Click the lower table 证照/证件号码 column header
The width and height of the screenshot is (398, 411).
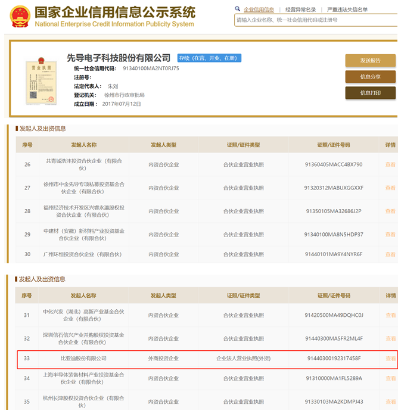coord(334,295)
